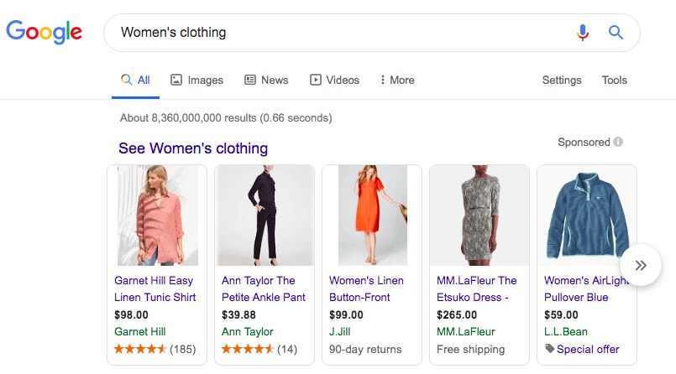Viewport: 676px width, 374px height.
Task: Open Women's AirLight Pullover Blue link
Action: [x=585, y=288]
